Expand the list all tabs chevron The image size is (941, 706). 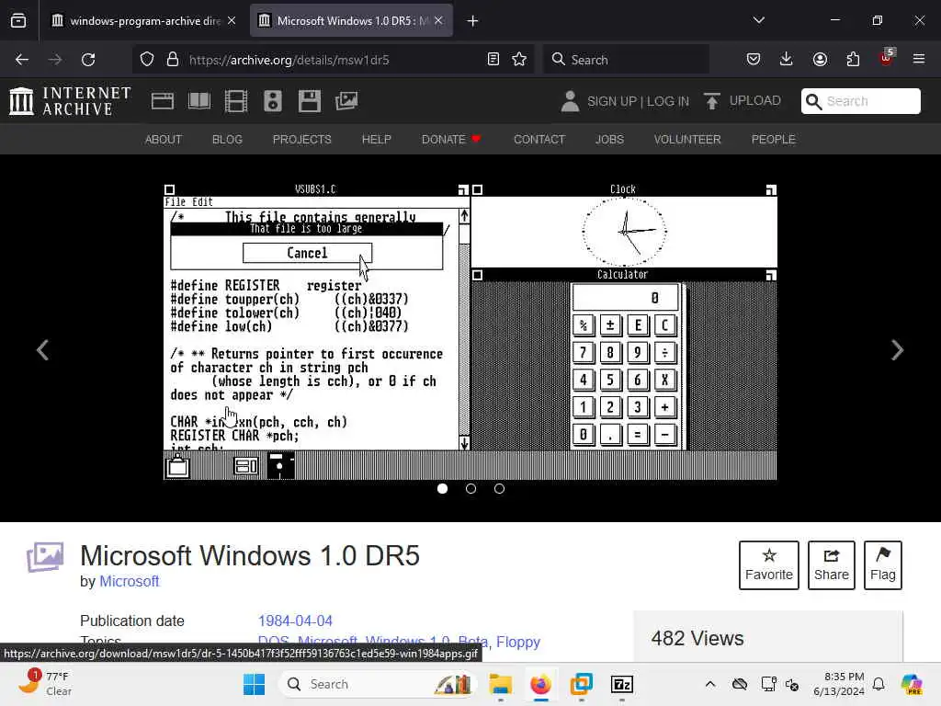tap(758, 20)
